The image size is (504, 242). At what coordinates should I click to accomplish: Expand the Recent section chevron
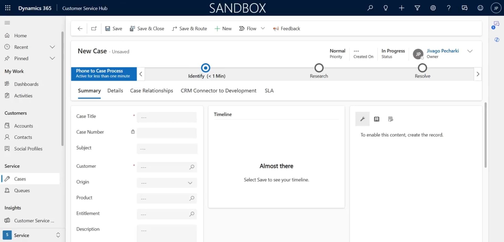[x=52, y=47]
